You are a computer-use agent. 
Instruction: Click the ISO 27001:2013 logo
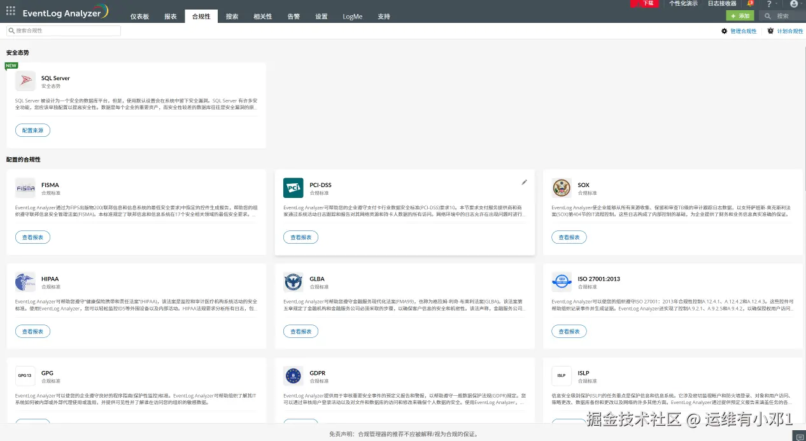pos(562,281)
